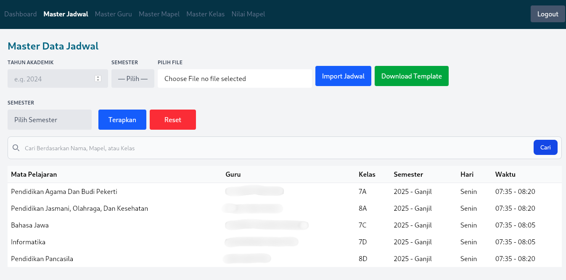Select the Master Jadwal tab
Image resolution: width=566 pixels, height=280 pixels.
(x=66, y=14)
